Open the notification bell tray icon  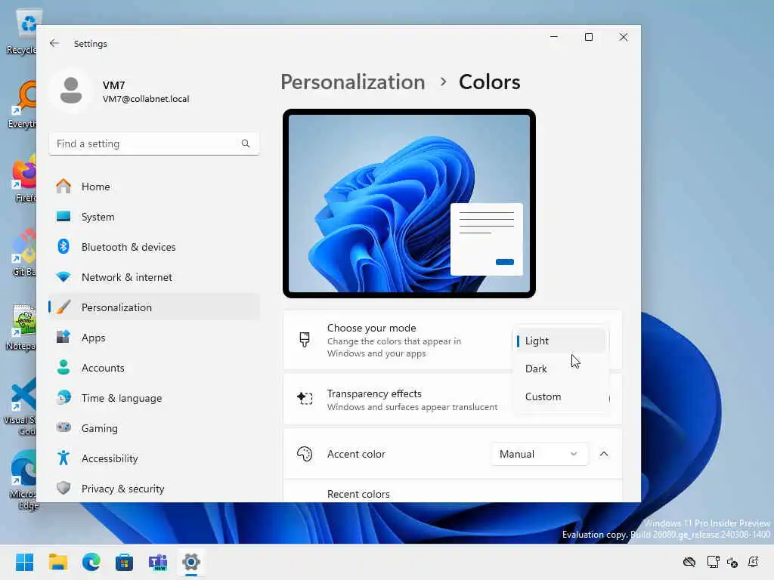click(x=754, y=562)
